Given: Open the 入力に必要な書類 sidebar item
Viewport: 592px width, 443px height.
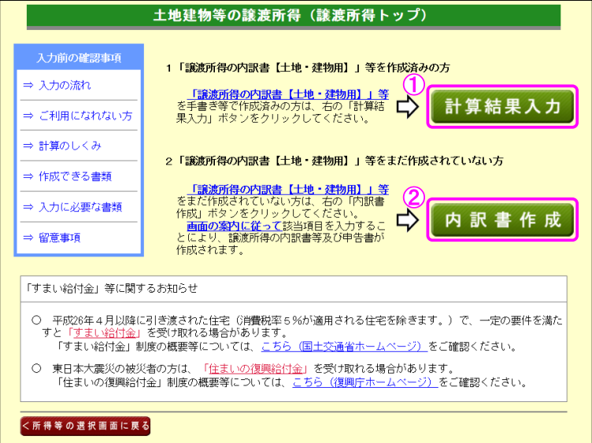Looking at the screenshot, I should tap(80, 207).
